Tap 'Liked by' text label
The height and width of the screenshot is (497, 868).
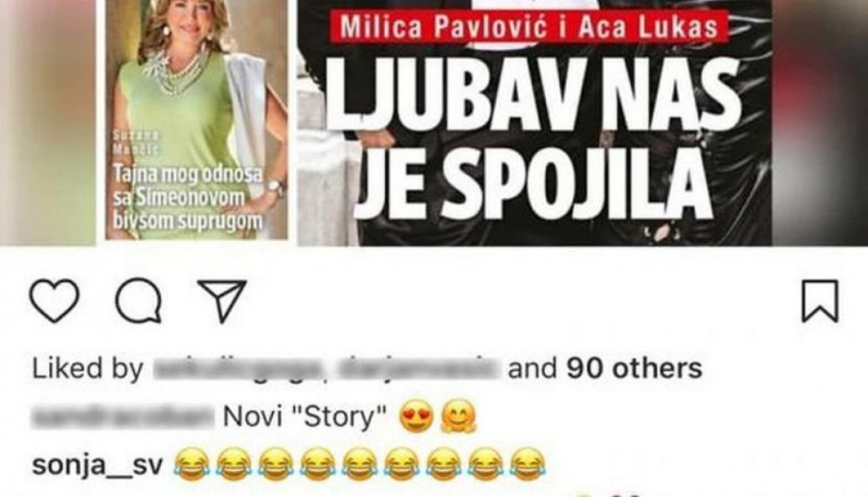point(88,368)
